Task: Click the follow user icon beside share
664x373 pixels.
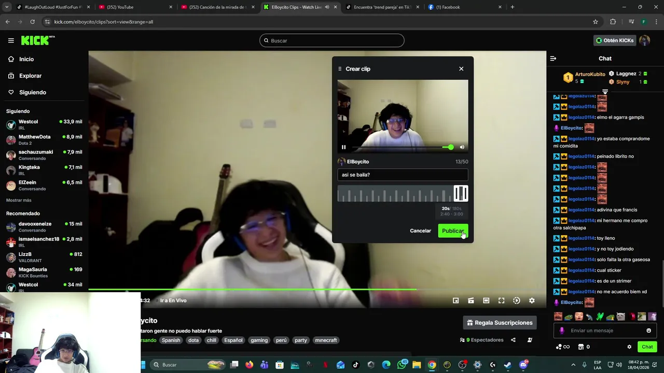Action: [530, 340]
